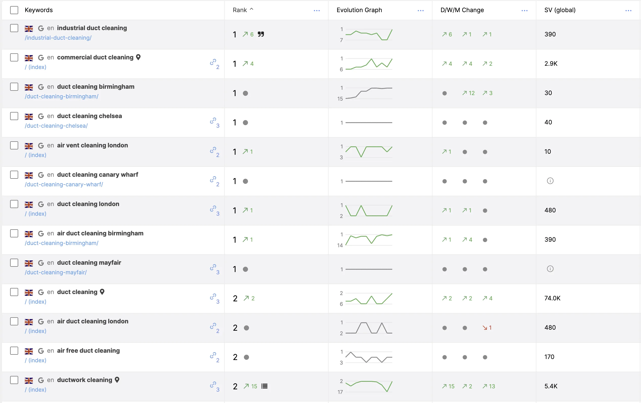Open SV (global) column options menu
Screen dimensions: 641x403
pos(628,10)
